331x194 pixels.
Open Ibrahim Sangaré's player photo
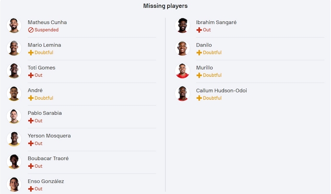(x=182, y=25)
